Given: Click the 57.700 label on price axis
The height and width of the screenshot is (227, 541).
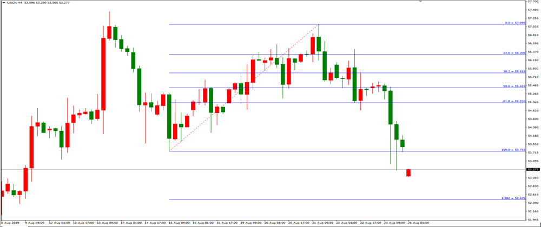Looking at the screenshot, I should (533, 2).
